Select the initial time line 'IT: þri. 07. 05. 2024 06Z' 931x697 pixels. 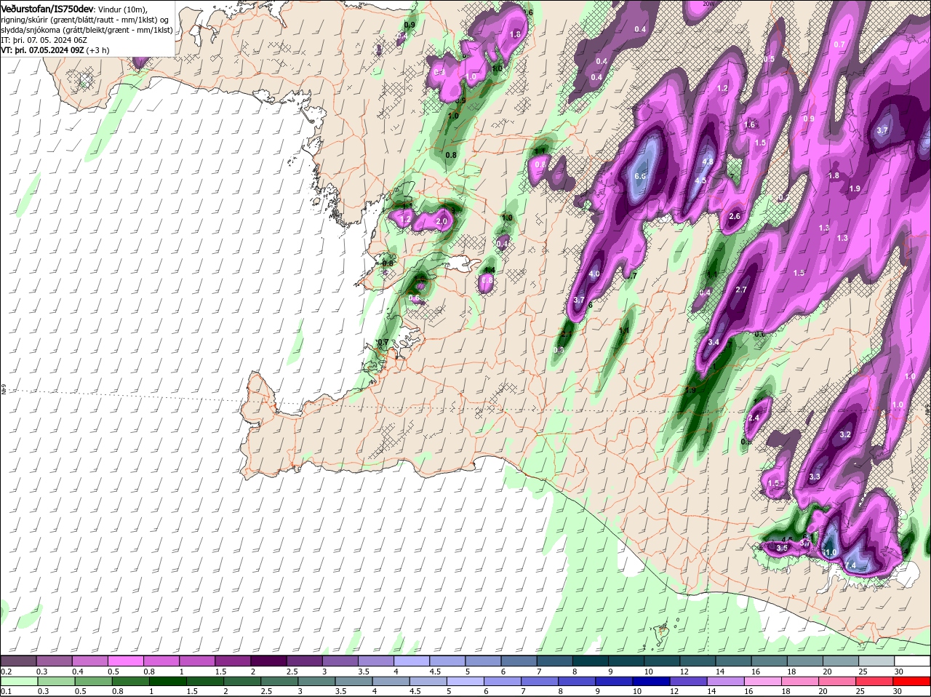pyautogui.click(x=44, y=39)
